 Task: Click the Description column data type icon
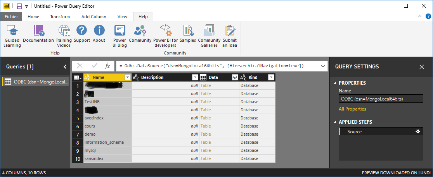coord(136,78)
